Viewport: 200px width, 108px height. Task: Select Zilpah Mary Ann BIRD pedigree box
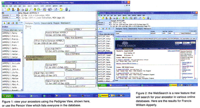pos(49,74)
